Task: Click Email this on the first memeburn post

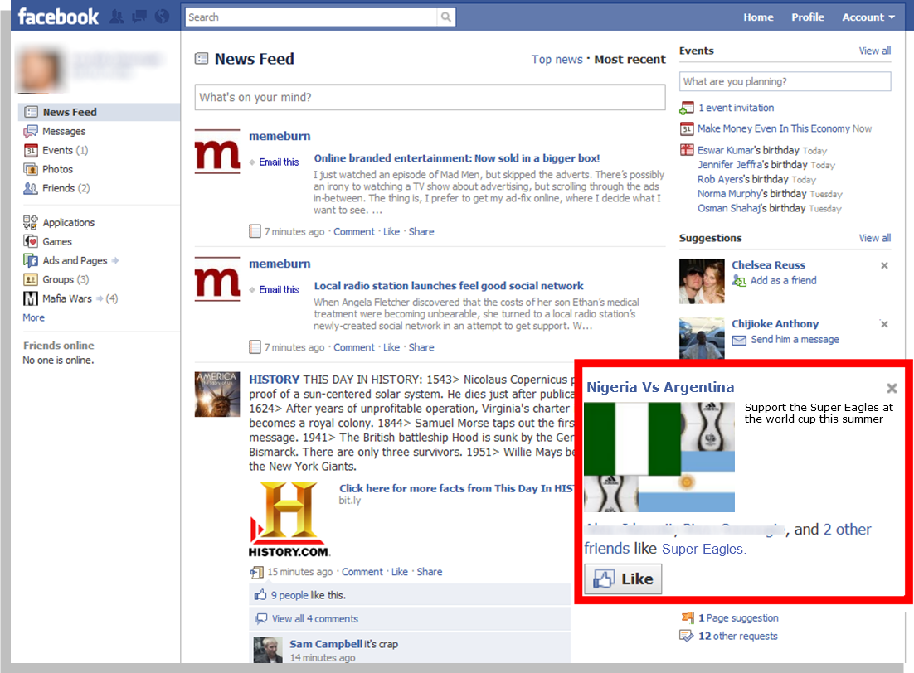Action: 280,162
